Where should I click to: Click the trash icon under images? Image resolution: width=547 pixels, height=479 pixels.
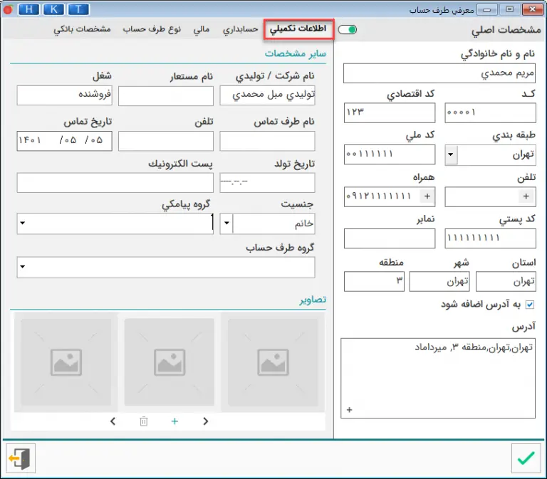(x=144, y=421)
